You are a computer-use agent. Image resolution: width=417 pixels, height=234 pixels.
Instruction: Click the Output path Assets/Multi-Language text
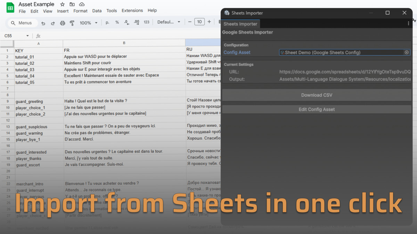pyautogui.click(x=345, y=79)
